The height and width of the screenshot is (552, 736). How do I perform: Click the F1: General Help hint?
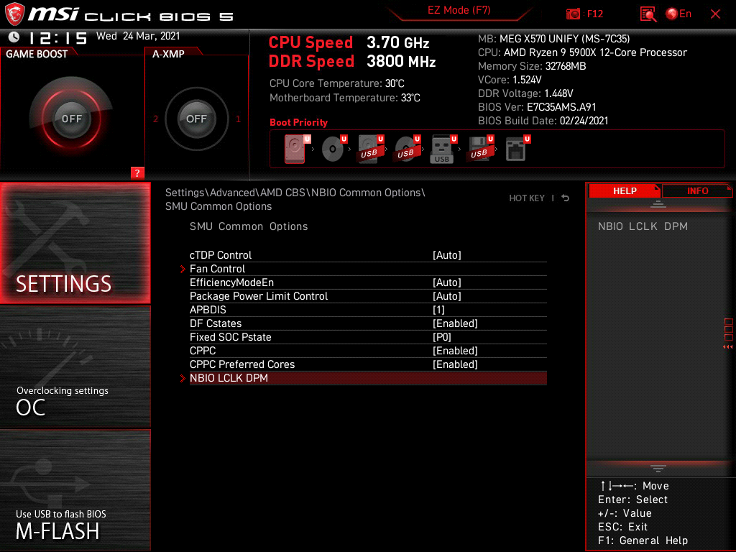[x=643, y=540]
